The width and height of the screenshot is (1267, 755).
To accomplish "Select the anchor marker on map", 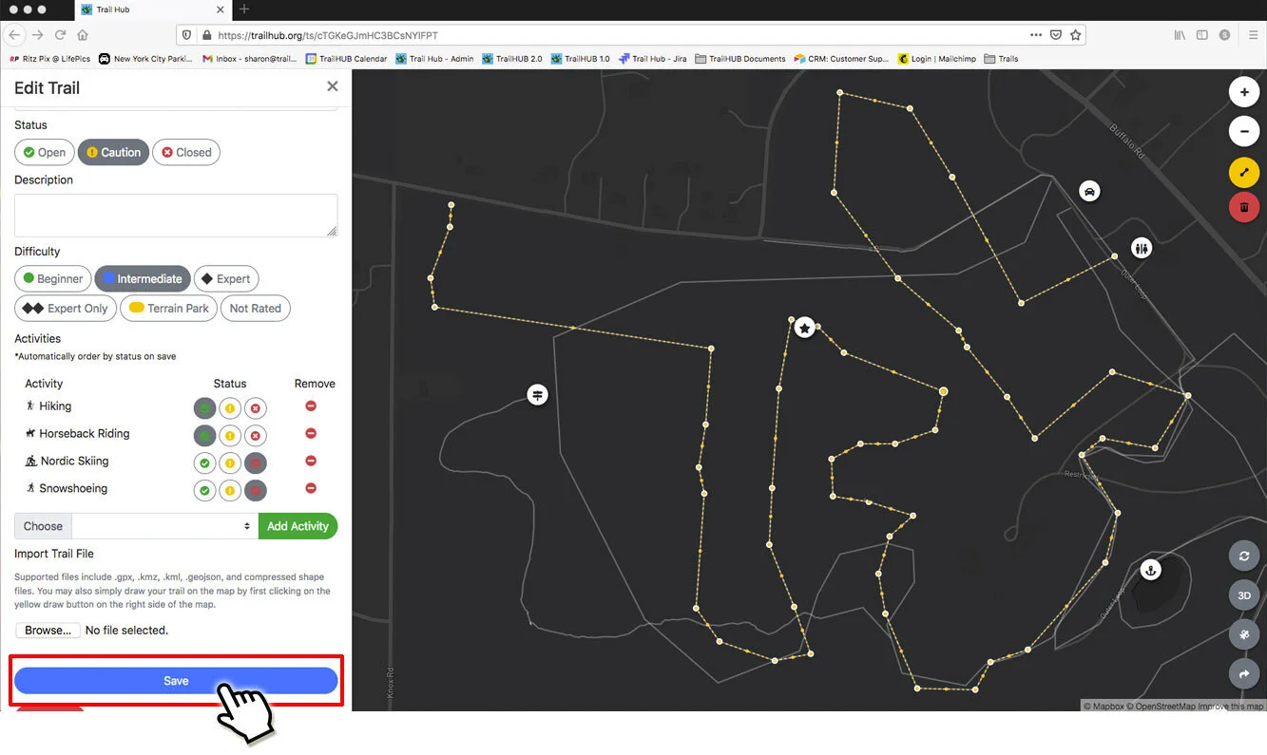I will pyautogui.click(x=1151, y=570).
